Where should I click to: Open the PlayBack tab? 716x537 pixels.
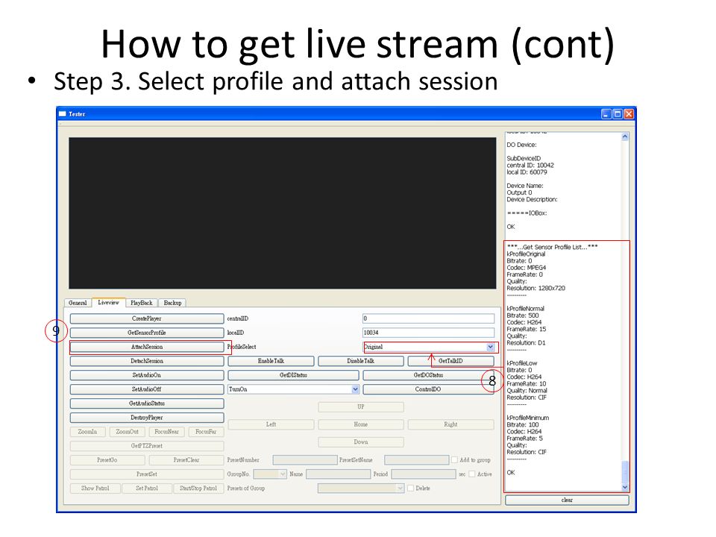pos(142,303)
